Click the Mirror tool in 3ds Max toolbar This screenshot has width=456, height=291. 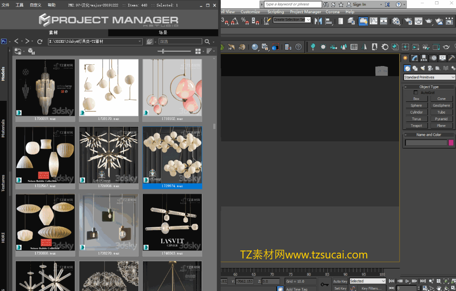coord(318,21)
